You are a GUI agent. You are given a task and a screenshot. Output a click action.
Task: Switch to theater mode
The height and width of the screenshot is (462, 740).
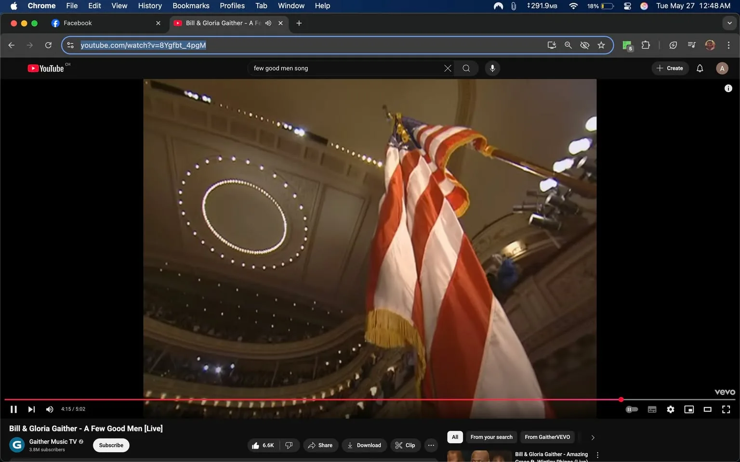(x=707, y=409)
